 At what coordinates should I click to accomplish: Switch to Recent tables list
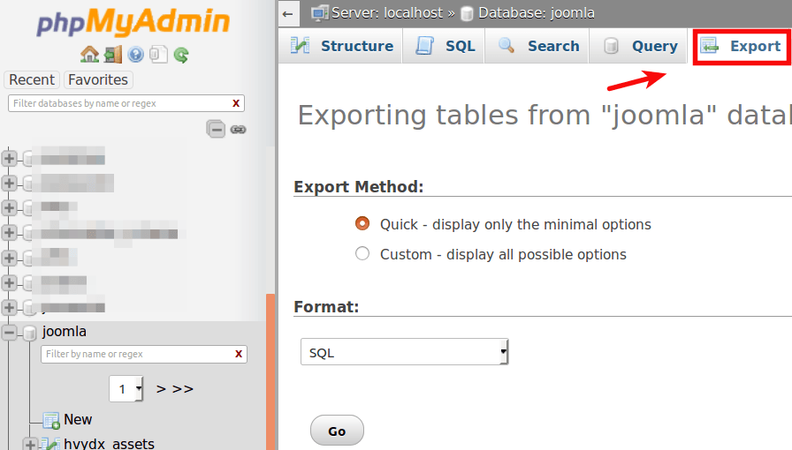[32, 79]
